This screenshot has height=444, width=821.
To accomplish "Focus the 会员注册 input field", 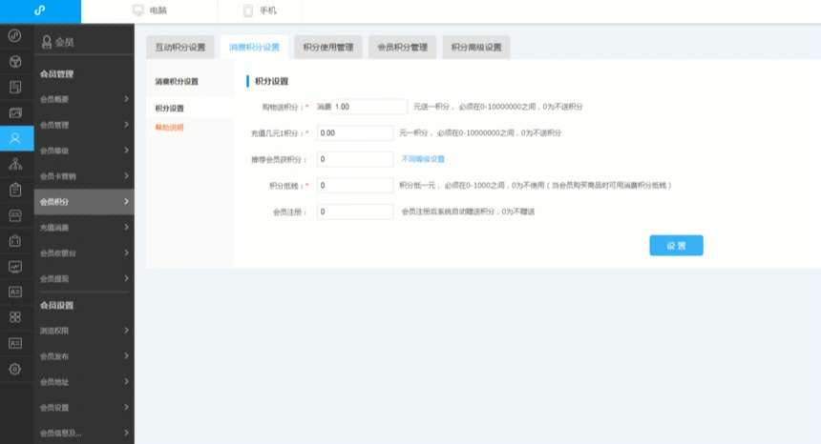I will coord(355,212).
